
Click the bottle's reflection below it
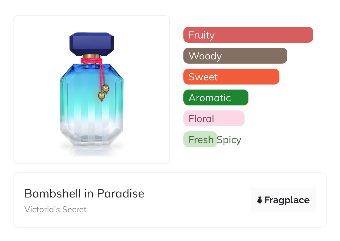(x=92, y=151)
